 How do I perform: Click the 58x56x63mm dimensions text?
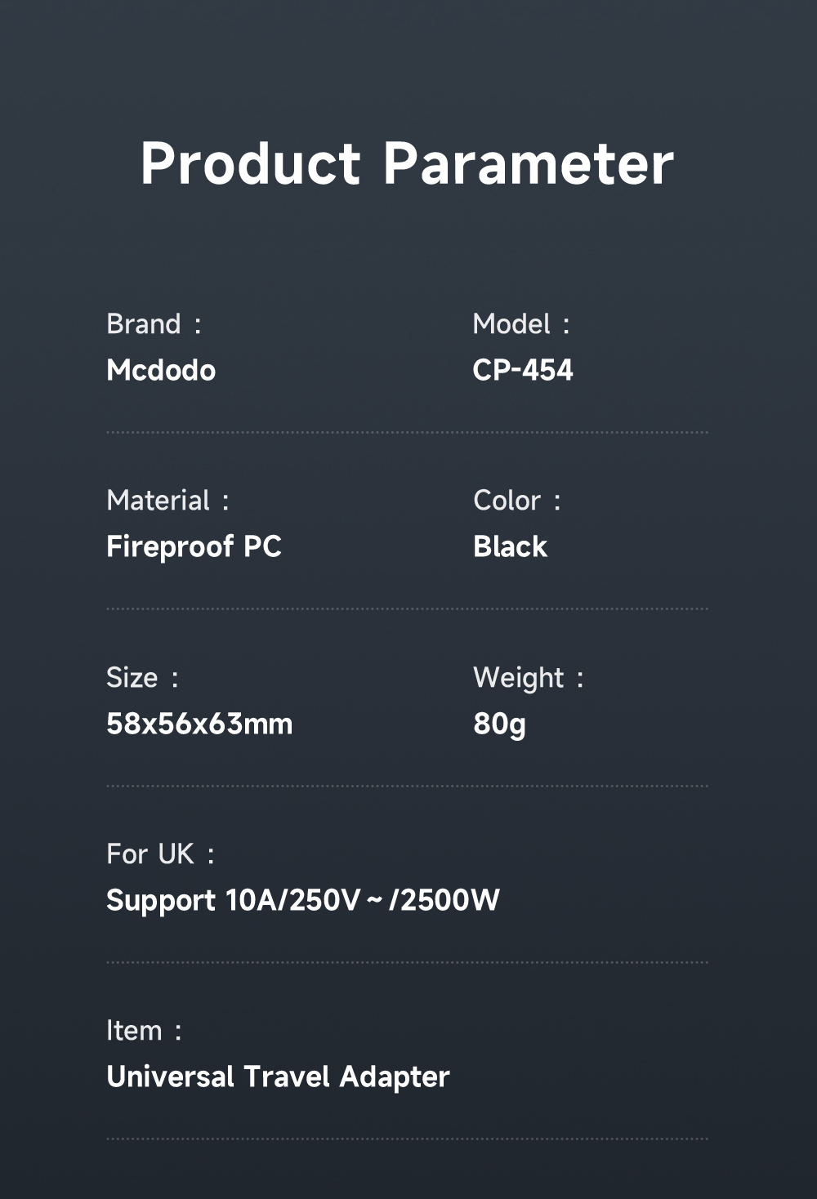click(199, 724)
